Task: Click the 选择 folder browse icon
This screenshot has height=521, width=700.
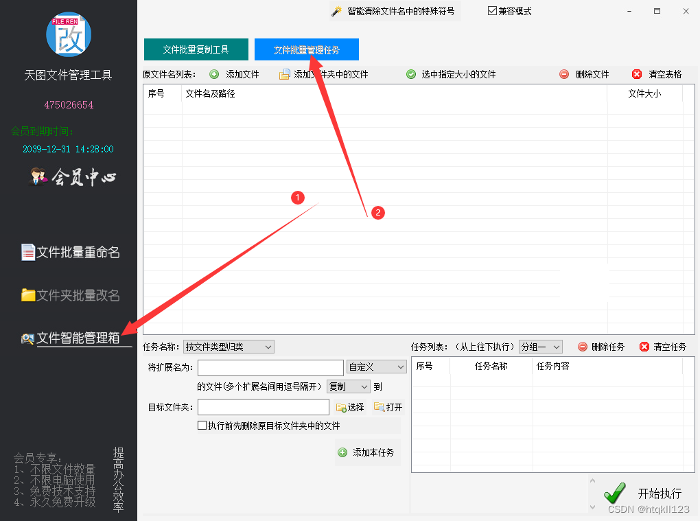Action: [342, 407]
